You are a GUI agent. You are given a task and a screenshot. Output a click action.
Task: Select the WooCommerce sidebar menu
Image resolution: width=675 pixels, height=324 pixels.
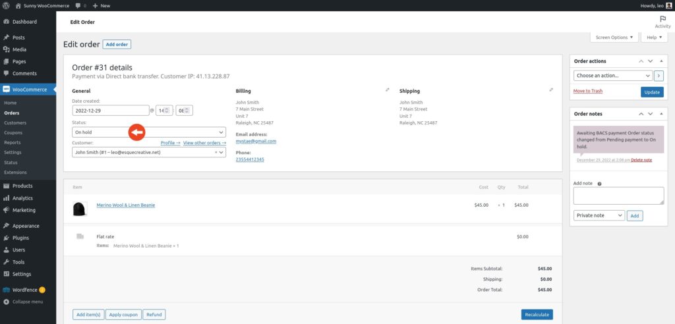tap(28, 90)
